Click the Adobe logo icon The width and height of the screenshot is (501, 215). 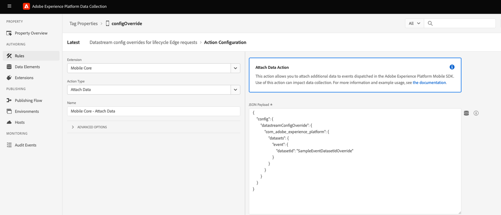click(x=26, y=6)
